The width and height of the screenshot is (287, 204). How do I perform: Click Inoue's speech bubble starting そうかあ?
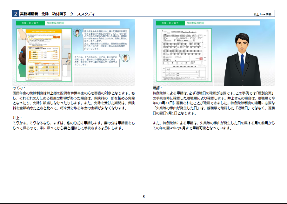pyautogui.click(x=97, y=60)
